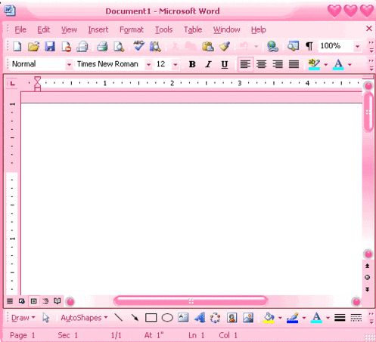Open the Times New Roman font dropdown
This screenshot has height=342, width=376.
tap(149, 64)
